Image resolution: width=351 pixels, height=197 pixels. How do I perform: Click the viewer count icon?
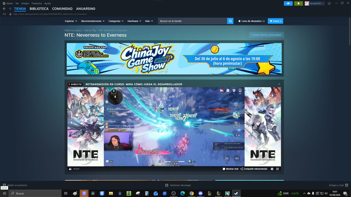70,169
